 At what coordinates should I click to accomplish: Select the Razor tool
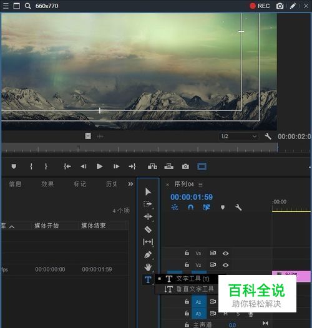pyautogui.click(x=148, y=229)
